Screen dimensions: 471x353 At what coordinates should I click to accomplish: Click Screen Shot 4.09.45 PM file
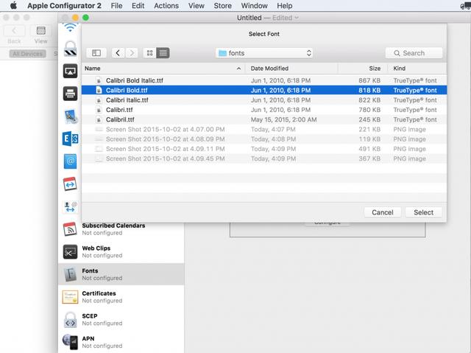[x=264, y=158]
